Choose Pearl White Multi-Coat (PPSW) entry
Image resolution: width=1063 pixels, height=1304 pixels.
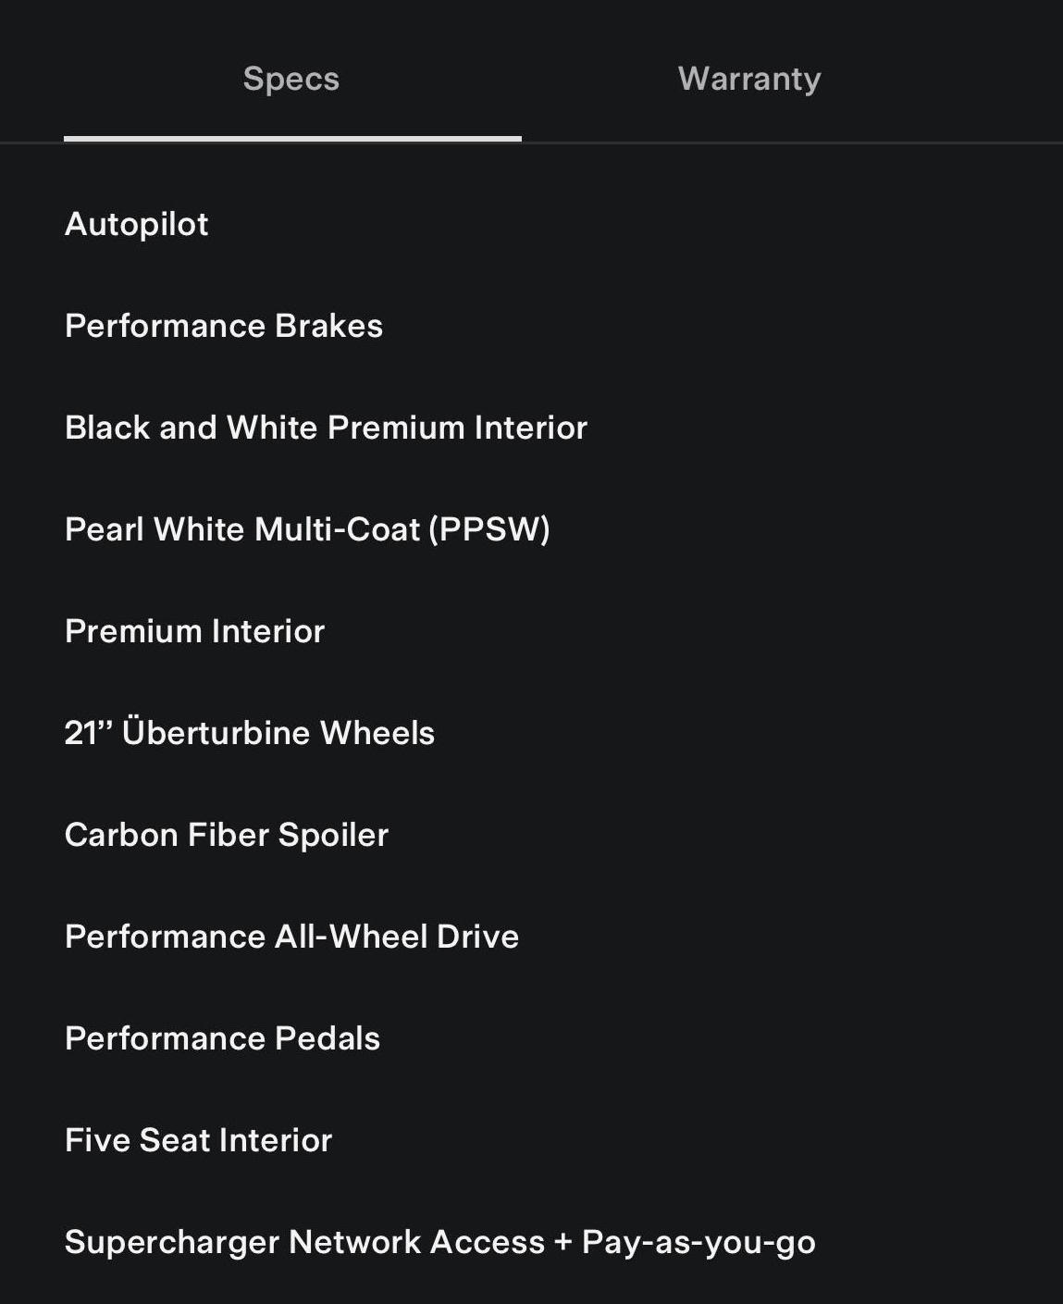pyautogui.click(x=307, y=529)
